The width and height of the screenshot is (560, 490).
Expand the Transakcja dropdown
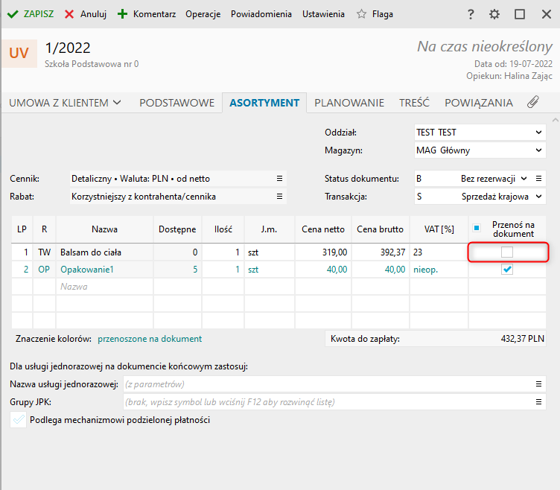coord(539,196)
